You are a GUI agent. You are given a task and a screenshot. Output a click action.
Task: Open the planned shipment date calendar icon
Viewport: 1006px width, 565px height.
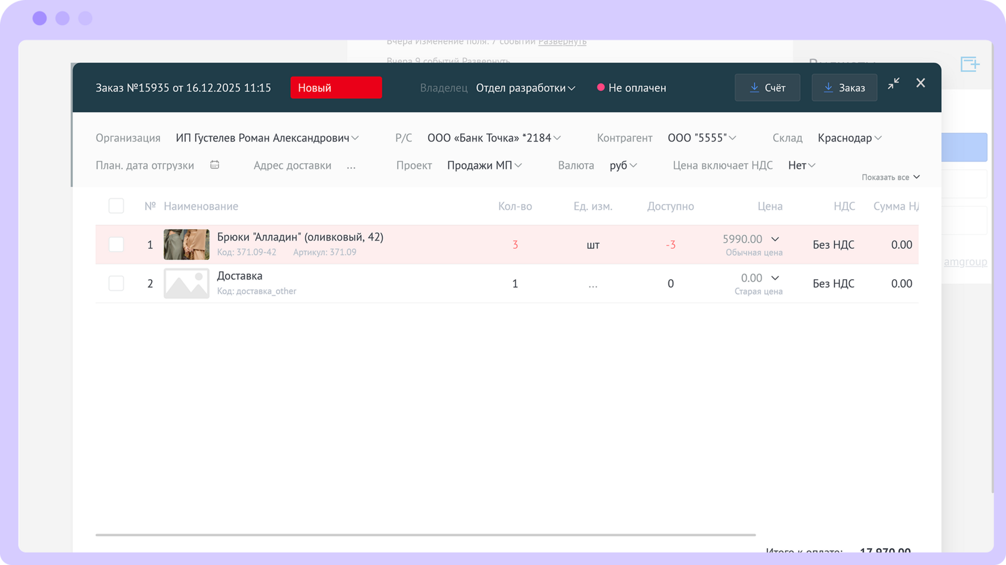215,165
